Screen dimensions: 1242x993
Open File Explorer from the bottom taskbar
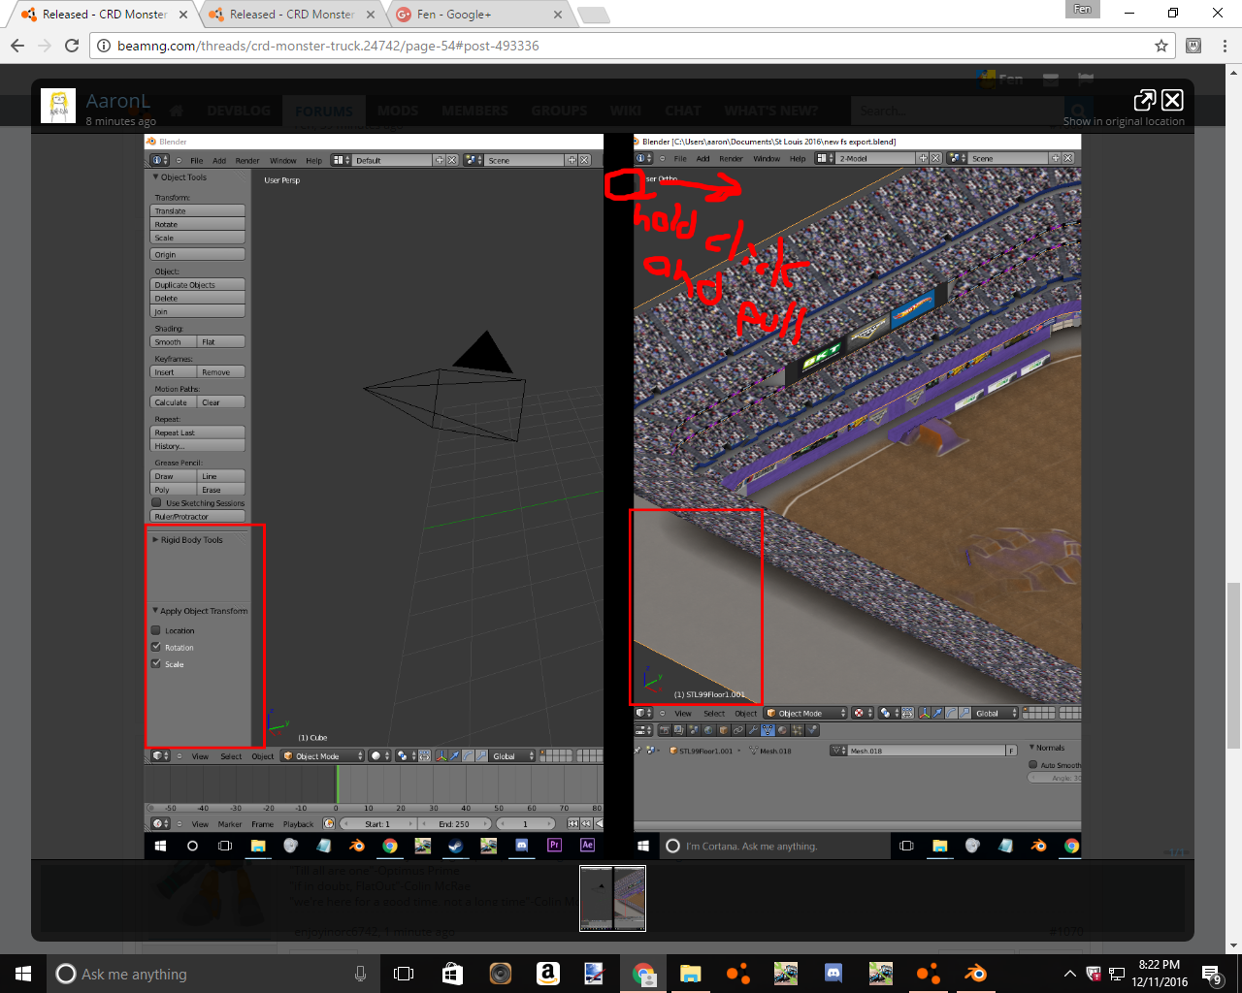pos(690,974)
